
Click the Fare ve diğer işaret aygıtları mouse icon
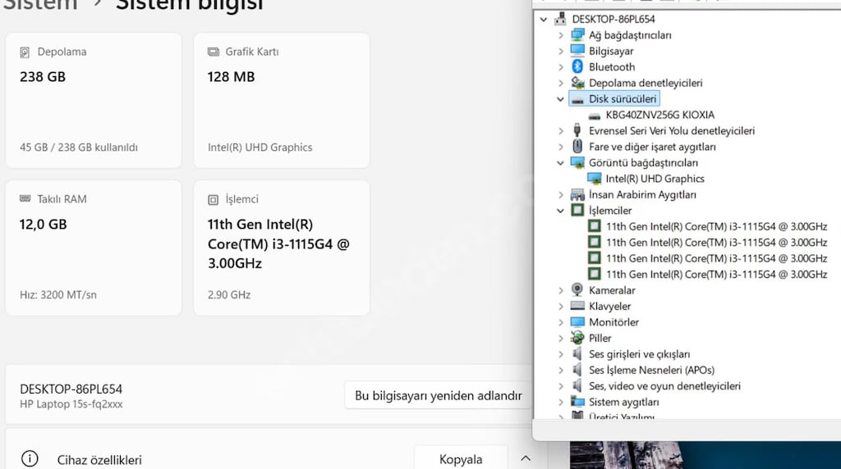coord(577,146)
